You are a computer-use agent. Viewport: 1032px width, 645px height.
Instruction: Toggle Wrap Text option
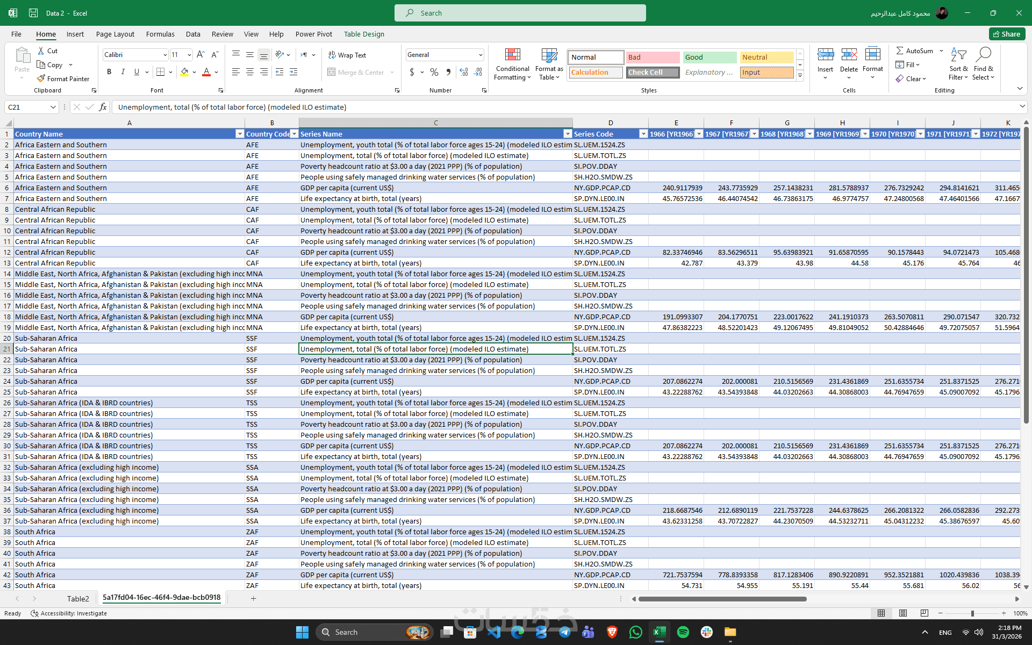347,55
